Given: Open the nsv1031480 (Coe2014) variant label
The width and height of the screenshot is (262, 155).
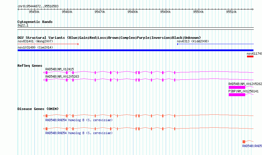Looking at the screenshot, I should [35, 47].
